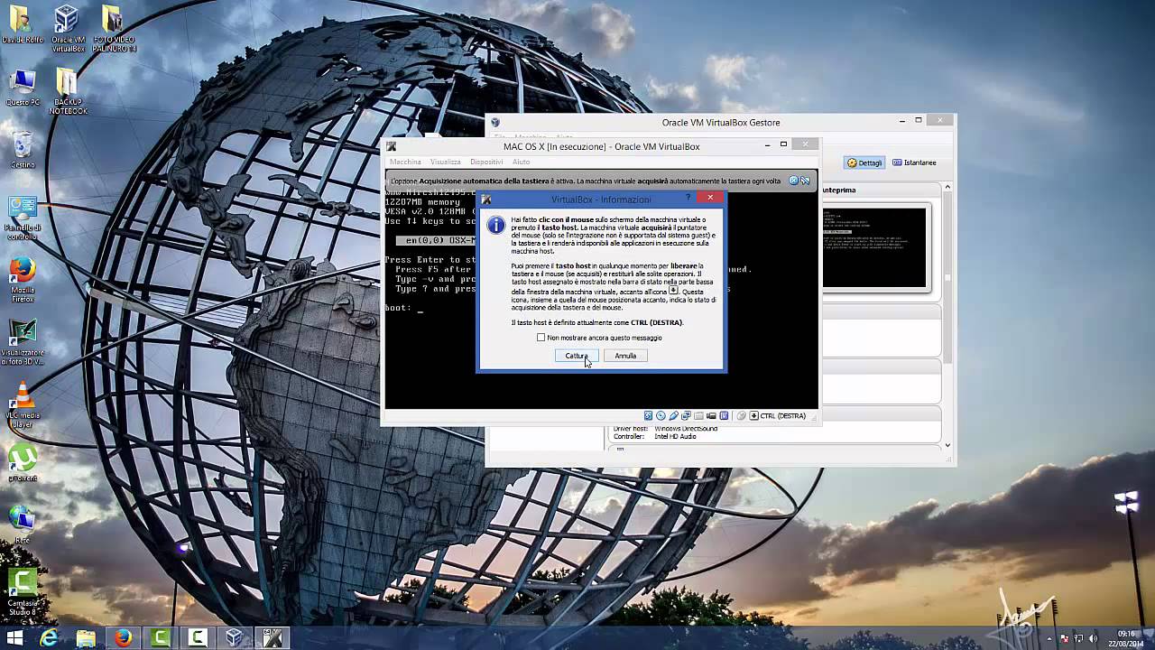Screen dimensions: 1155x650
Task: Open Oracle VM VirtualBox desktop shortcut
Action: click(x=67, y=27)
